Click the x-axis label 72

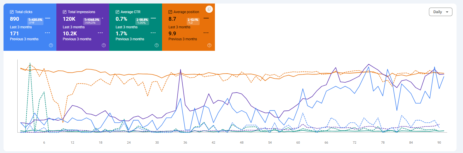[355, 142]
